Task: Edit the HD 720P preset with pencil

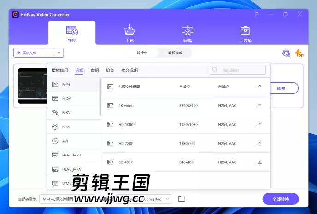Action: pos(259,143)
